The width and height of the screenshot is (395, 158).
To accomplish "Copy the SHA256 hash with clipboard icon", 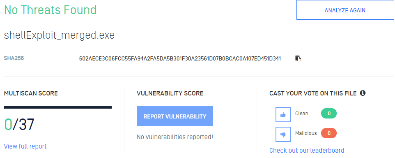I will (x=298, y=58).
